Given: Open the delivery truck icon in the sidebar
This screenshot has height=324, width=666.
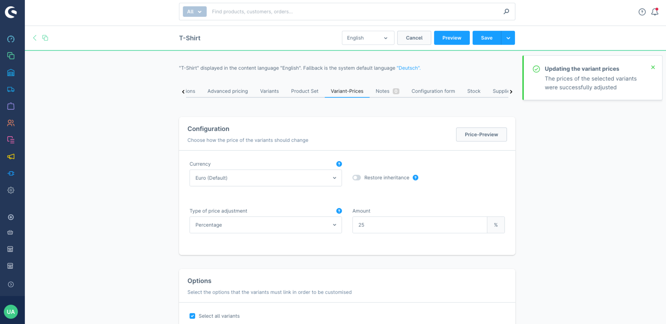Looking at the screenshot, I should [x=11, y=89].
